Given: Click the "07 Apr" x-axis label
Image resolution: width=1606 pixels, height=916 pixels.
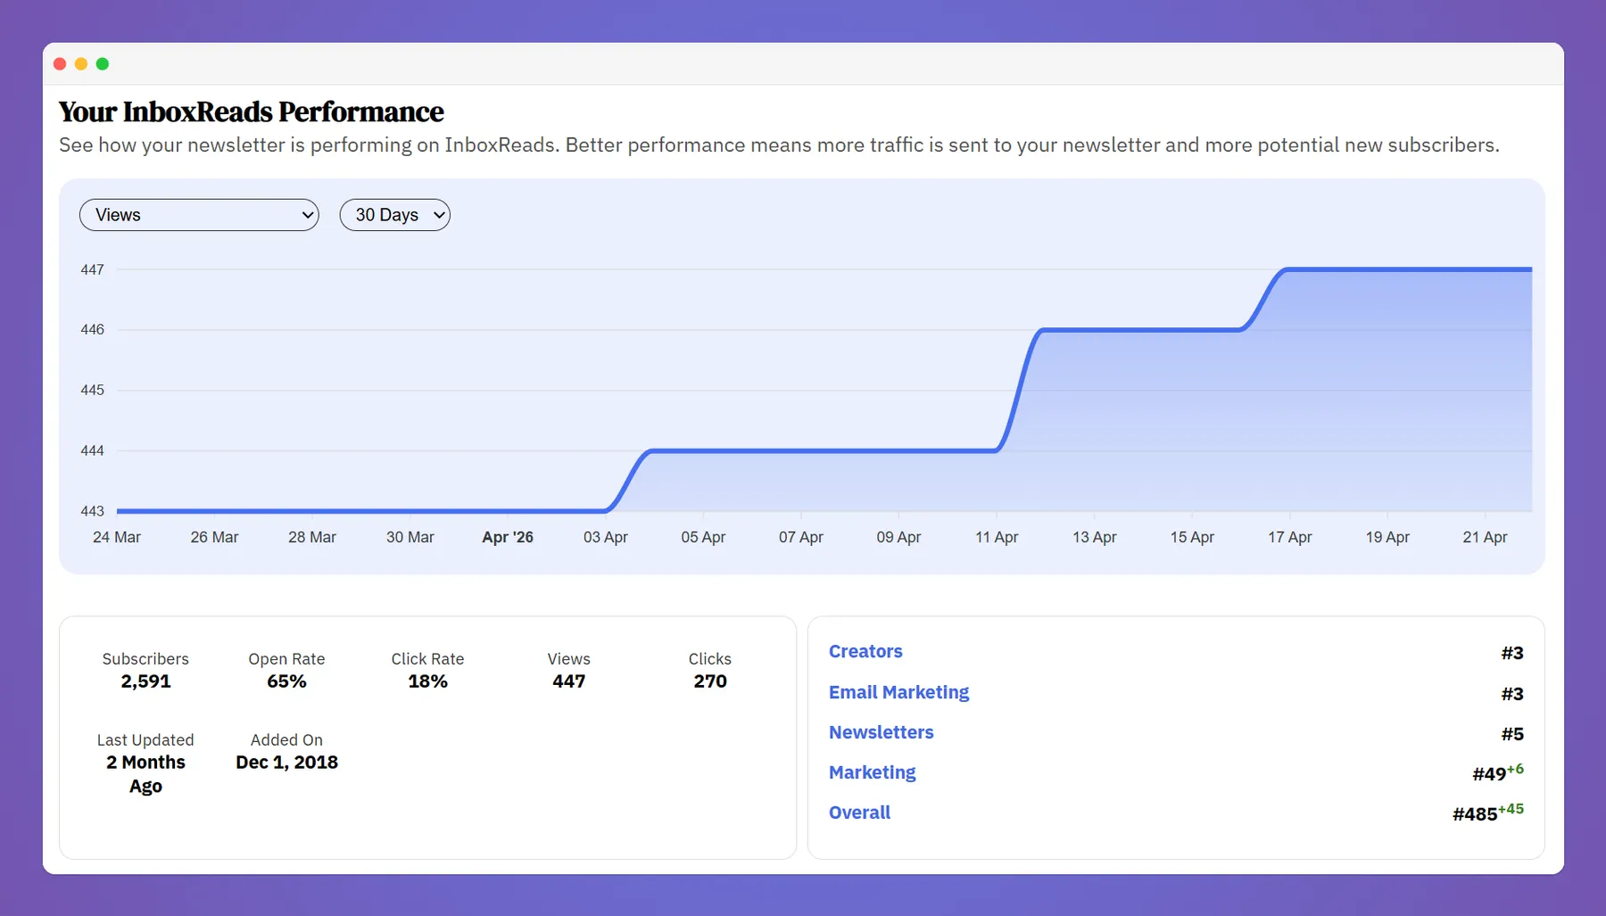Looking at the screenshot, I should coord(801,537).
